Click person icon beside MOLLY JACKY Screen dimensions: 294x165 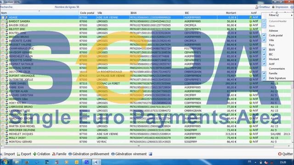tap(6, 137)
